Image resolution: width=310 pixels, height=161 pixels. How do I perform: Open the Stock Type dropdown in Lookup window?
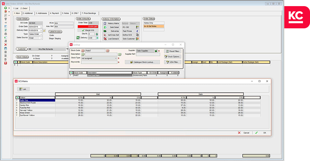tap(116, 58)
